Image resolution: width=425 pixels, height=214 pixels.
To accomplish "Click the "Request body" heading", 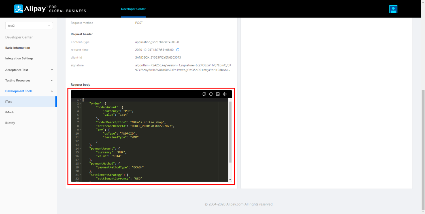I will [x=80, y=85].
